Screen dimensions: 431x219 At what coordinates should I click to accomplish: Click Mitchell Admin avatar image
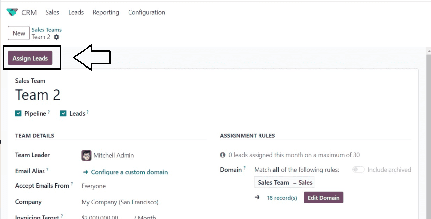click(x=86, y=155)
